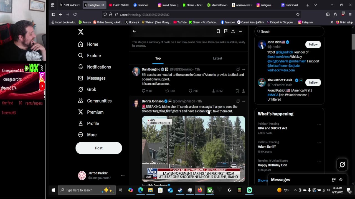This screenshot has width=355, height=199.
Task: Click the X Search field
Action: (289, 32)
